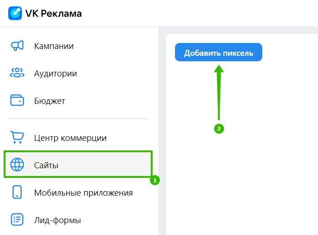
Task: Click the VK Реклама title text
Action: click(x=53, y=14)
